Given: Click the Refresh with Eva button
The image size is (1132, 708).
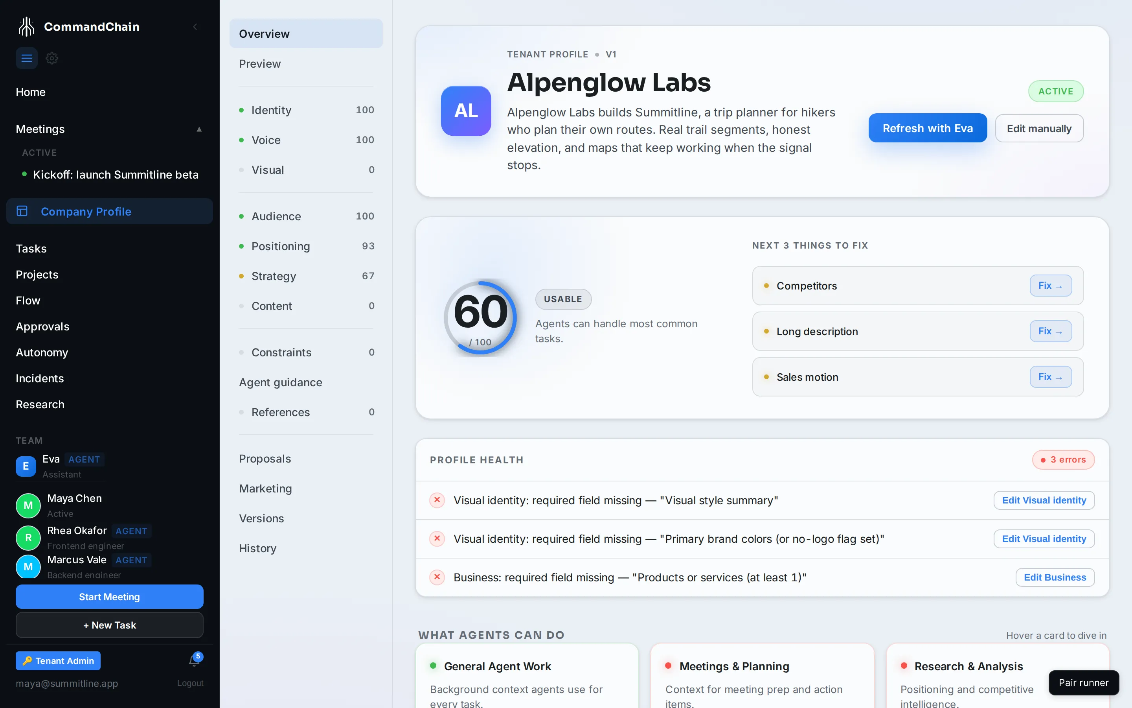Looking at the screenshot, I should (x=928, y=128).
